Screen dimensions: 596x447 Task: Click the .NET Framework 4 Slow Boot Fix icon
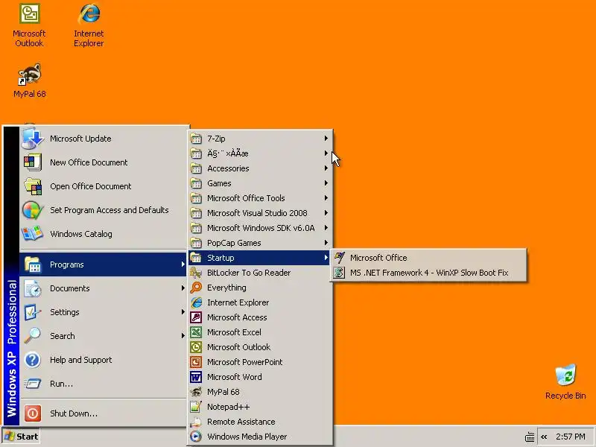coord(339,273)
